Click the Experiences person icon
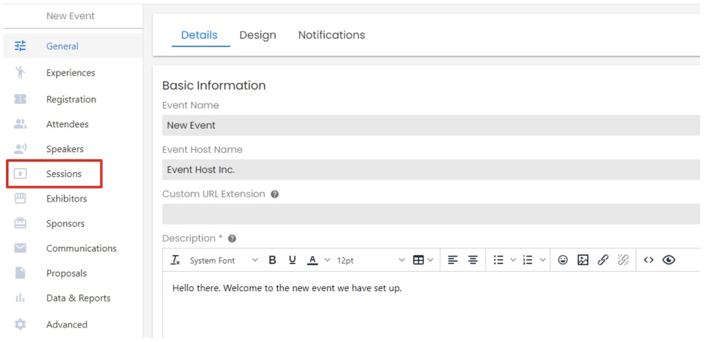 point(20,72)
